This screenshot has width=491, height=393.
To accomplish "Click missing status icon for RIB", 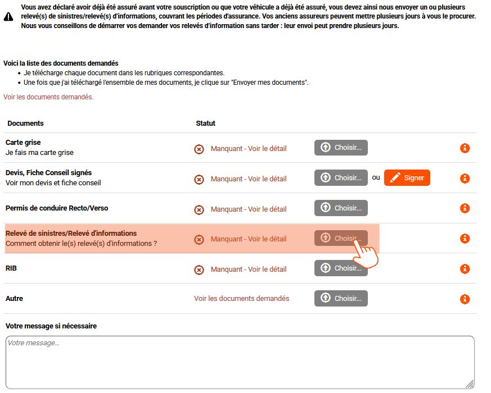I will click(x=199, y=269).
